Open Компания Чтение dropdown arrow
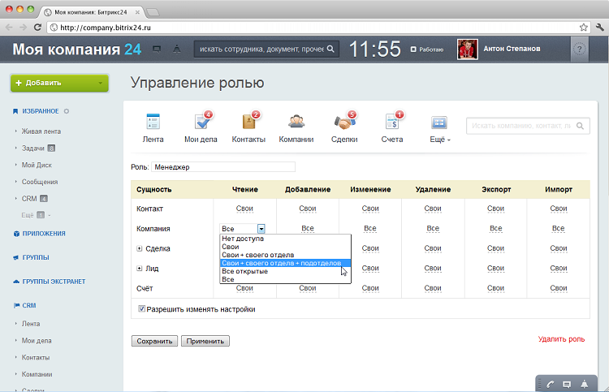The image size is (609, 392). [x=261, y=229]
